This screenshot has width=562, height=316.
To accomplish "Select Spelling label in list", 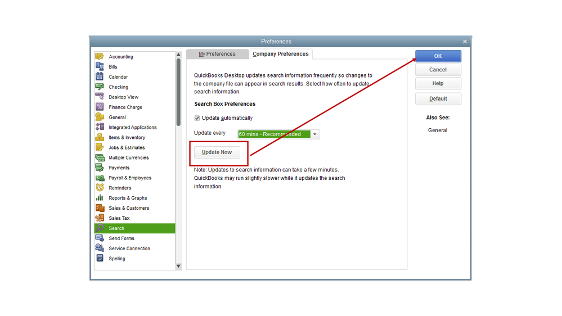I will pos(117,258).
